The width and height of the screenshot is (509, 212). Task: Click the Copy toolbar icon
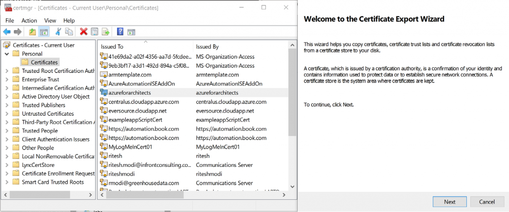point(69,32)
